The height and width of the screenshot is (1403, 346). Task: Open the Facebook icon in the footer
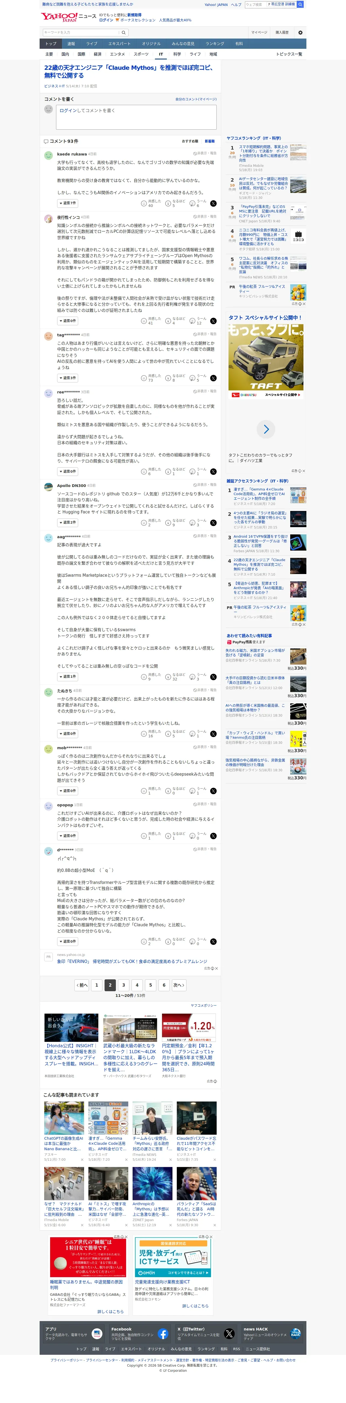click(163, 1334)
